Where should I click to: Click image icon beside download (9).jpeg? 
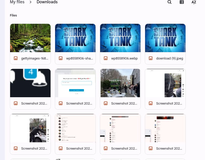tap(151, 58)
